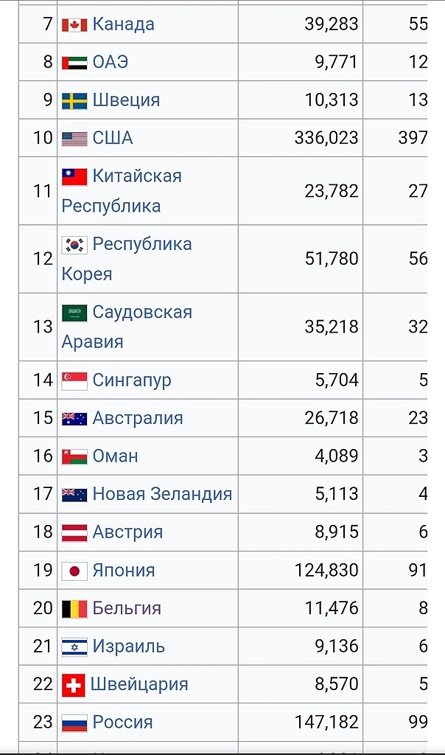The width and height of the screenshot is (445, 755).
Task: Follow the Швеция link
Action: (x=126, y=100)
